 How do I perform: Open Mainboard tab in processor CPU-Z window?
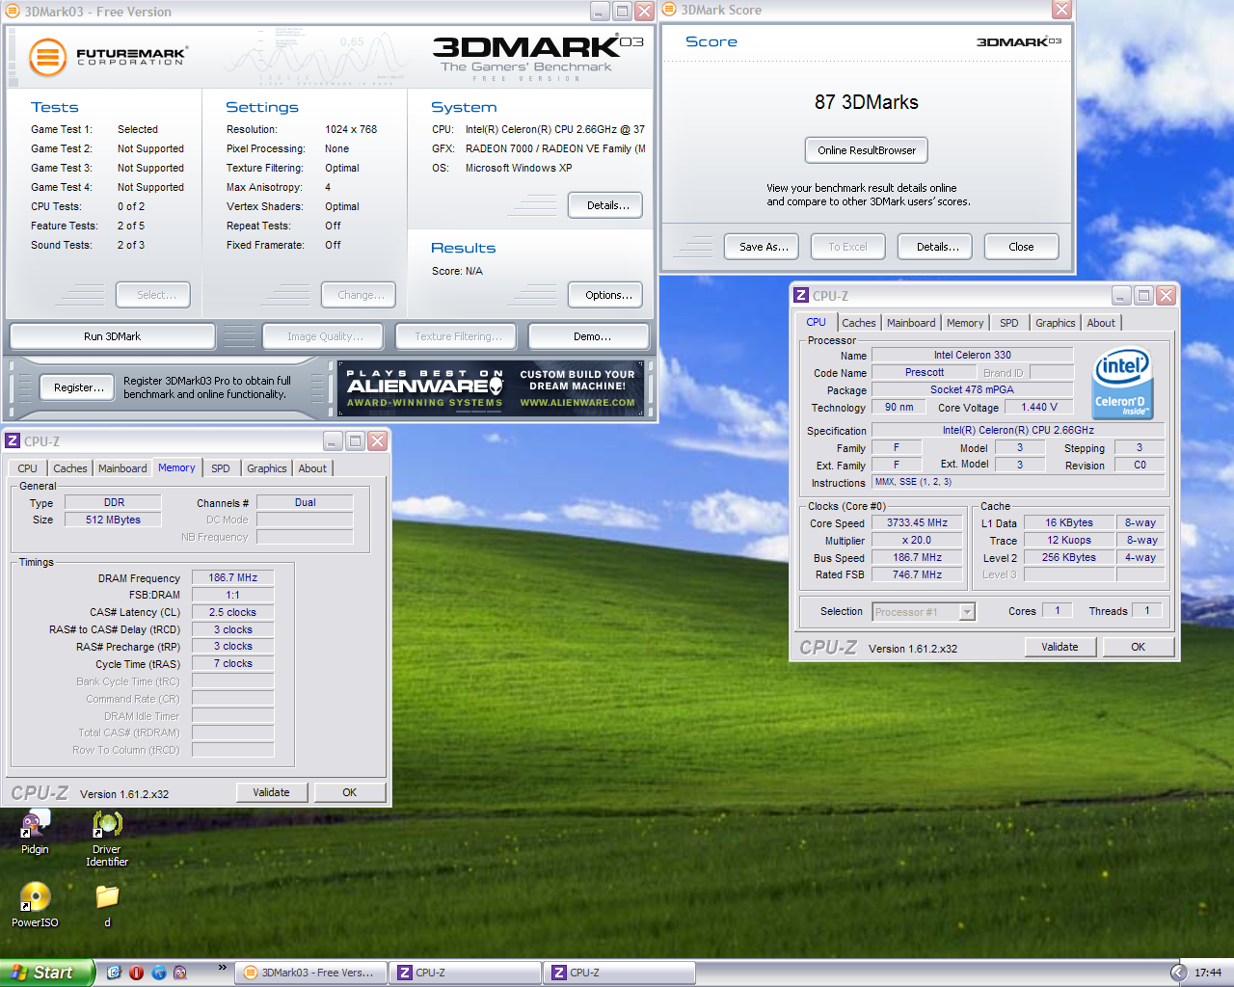pos(911,323)
